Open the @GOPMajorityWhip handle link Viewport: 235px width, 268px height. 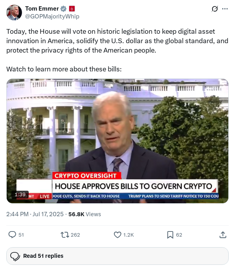coord(52,16)
